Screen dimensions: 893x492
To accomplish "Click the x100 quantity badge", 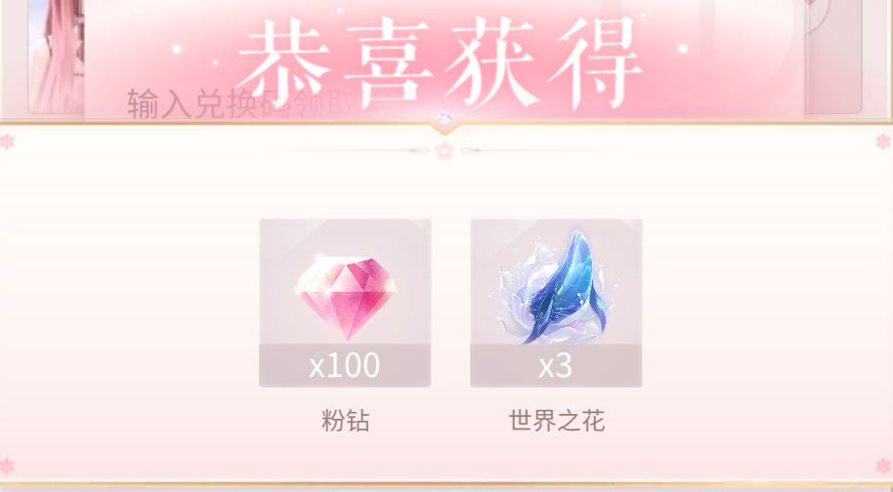I will [345, 365].
